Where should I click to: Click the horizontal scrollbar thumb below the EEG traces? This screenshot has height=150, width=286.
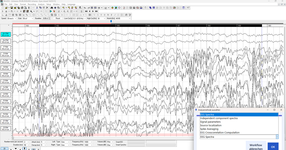click(63, 138)
